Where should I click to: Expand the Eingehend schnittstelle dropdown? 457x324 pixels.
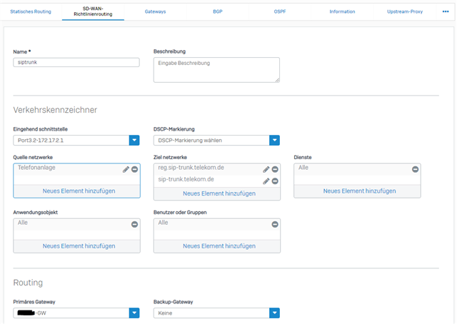(x=134, y=141)
